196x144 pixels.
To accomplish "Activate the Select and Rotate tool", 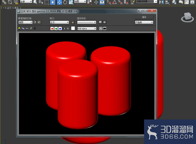I will (x=65, y=2).
